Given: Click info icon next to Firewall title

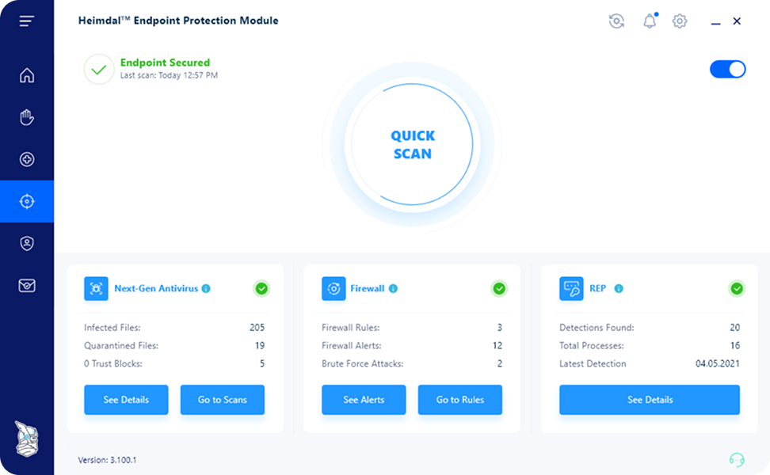Looking at the screenshot, I should click(394, 288).
